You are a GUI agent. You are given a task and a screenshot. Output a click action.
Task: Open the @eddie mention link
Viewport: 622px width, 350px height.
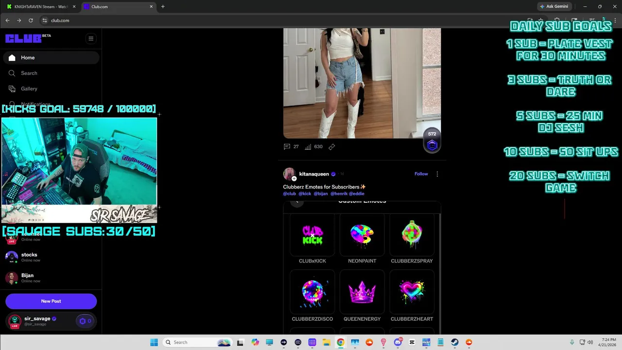pyautogui.click(x=357, y=193)
